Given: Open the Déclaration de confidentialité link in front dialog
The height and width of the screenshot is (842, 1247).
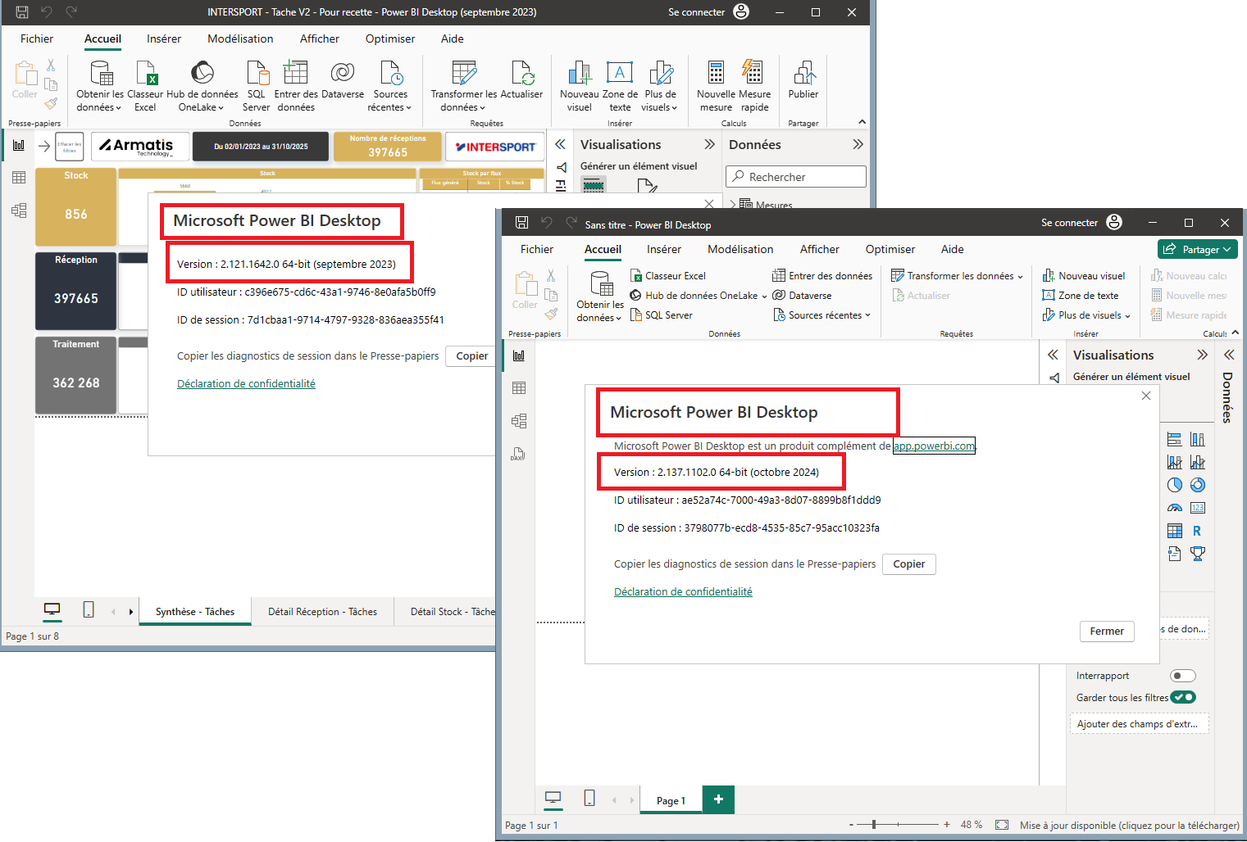Looking at the screenshot, I should 682,591.
